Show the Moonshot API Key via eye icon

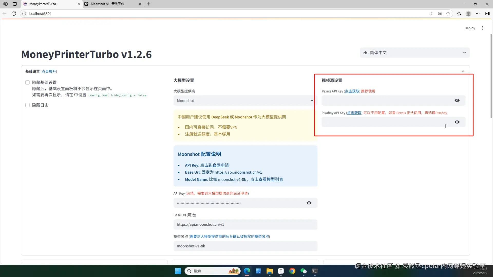tap(309, 203)
